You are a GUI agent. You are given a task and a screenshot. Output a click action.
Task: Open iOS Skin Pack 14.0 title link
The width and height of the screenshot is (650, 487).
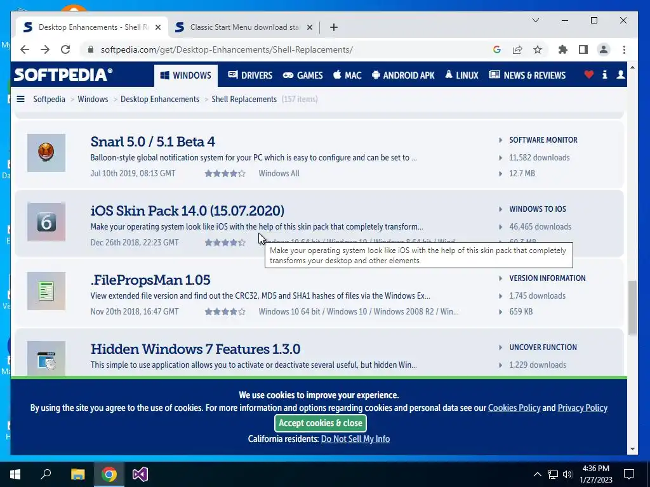pyautogui.click(x=187, y=211)
